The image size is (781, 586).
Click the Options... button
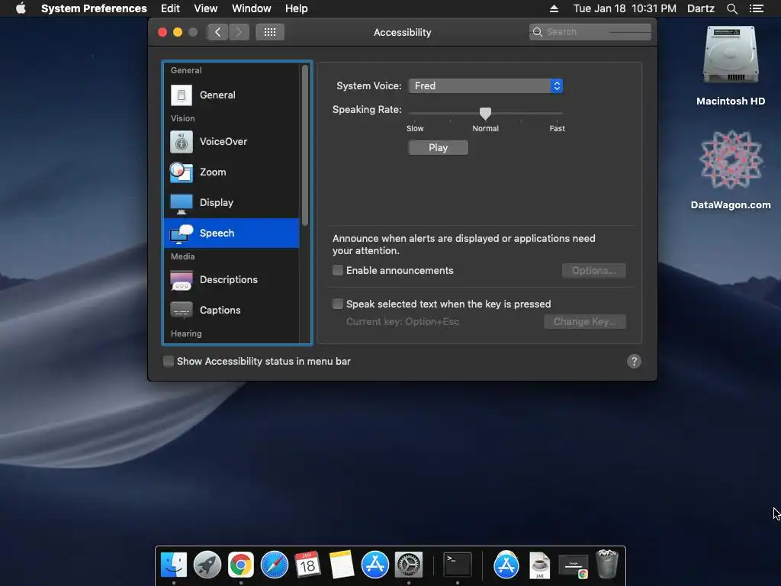tap(593, 271)
